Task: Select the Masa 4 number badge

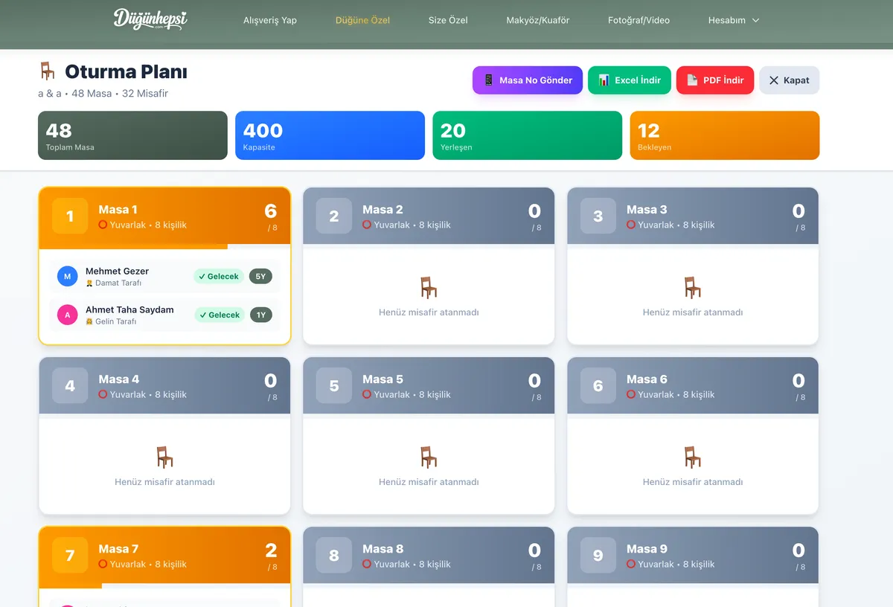Action: 70,386
